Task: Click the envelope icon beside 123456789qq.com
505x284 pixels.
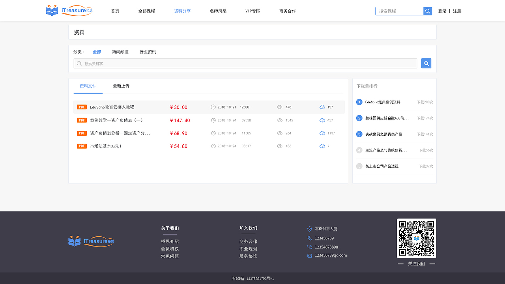Action: (309, 255)
